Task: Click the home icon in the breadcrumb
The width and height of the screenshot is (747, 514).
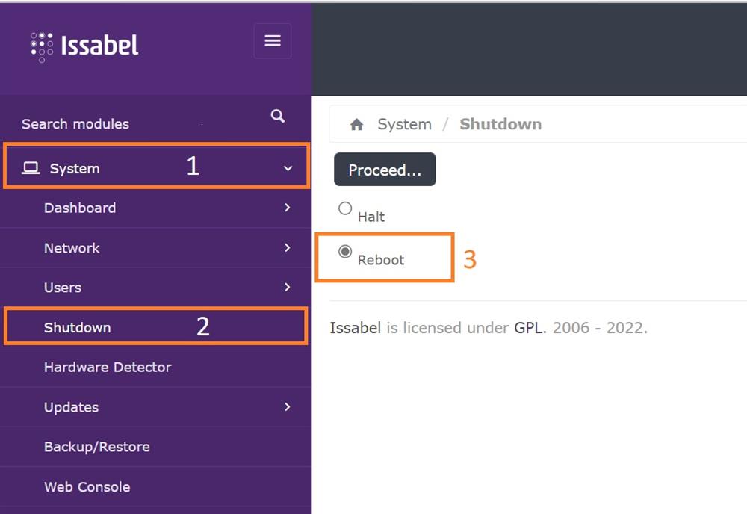Action: 356,124
